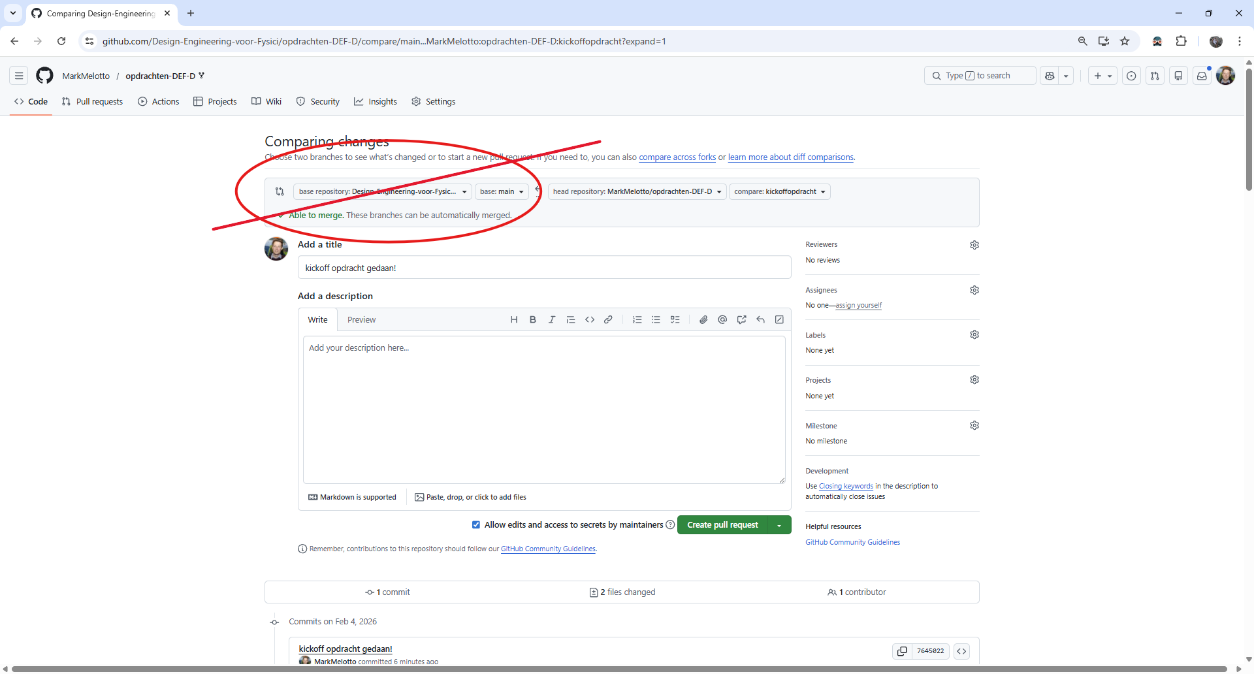Swap base and head using the compare arrows icon
This screenshot has width=1254, height=674.
click(280, 191)
